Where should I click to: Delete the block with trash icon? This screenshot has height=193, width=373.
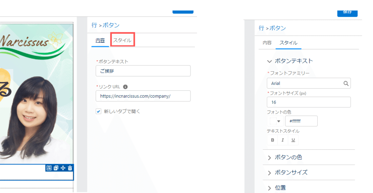click(x=70, y=168)
